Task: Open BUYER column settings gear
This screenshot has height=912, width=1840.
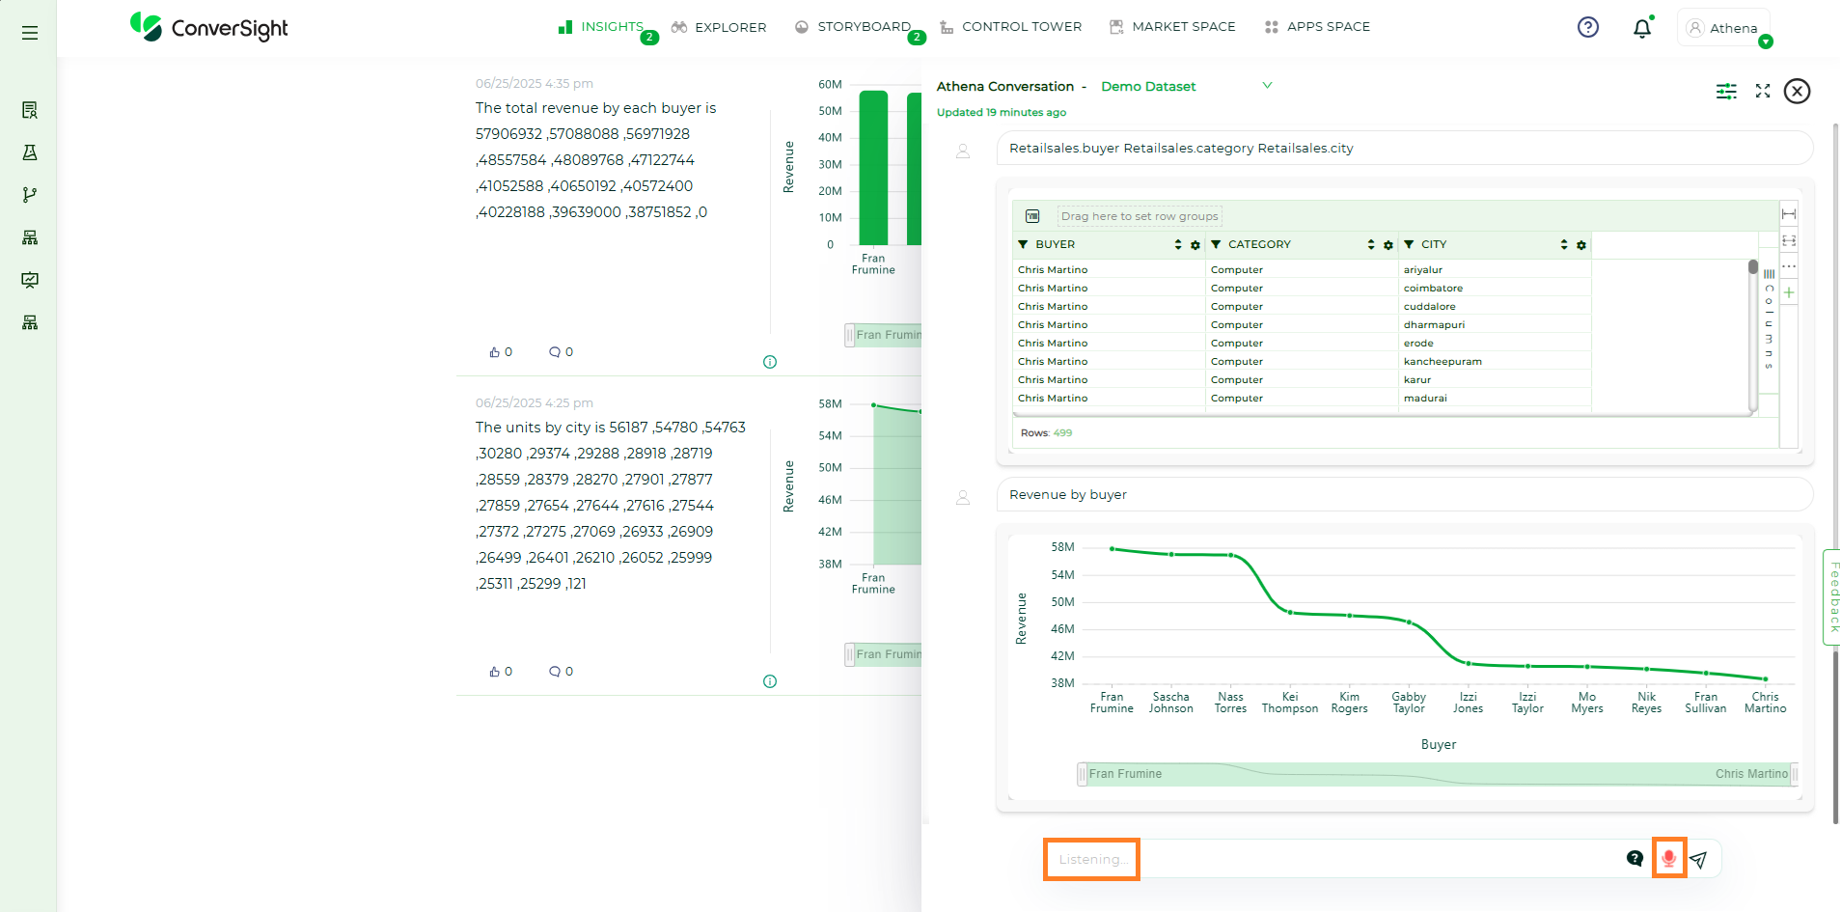Action: [x=1195, y=245]
